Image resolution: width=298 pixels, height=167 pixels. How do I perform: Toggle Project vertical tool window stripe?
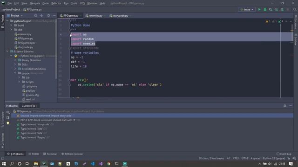[2, 22]
